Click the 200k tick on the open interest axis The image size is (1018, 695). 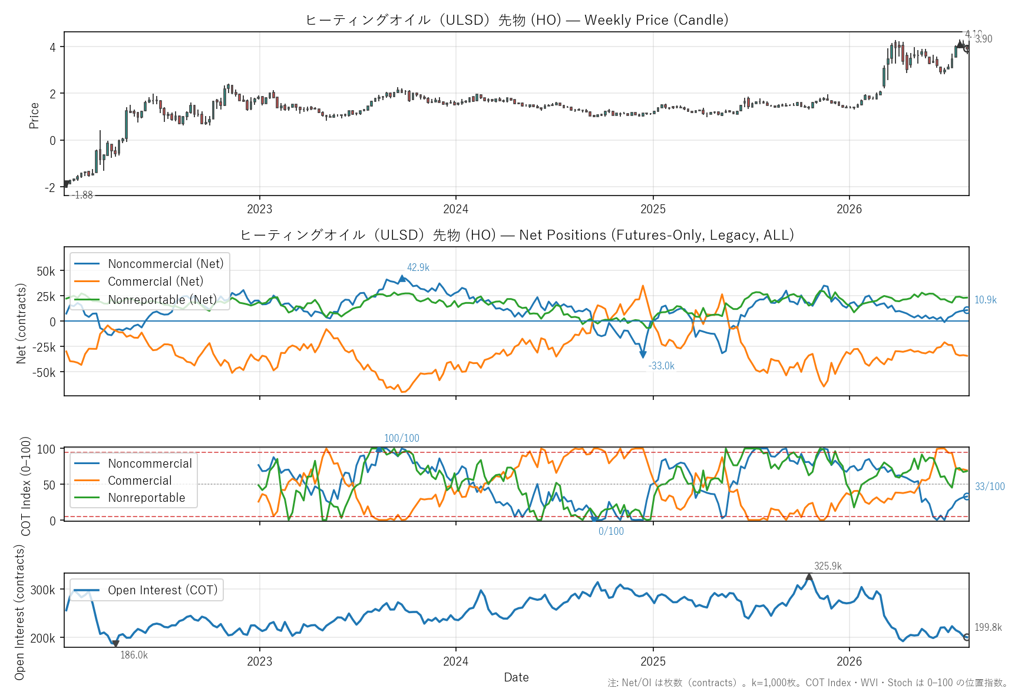point(42,638)
